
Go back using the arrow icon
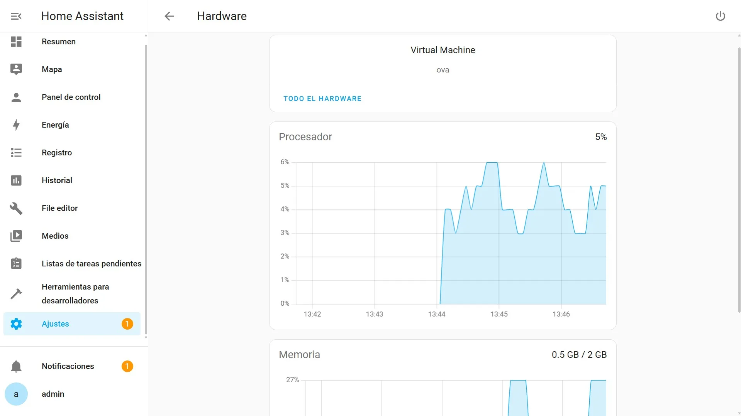click(169, 16)
